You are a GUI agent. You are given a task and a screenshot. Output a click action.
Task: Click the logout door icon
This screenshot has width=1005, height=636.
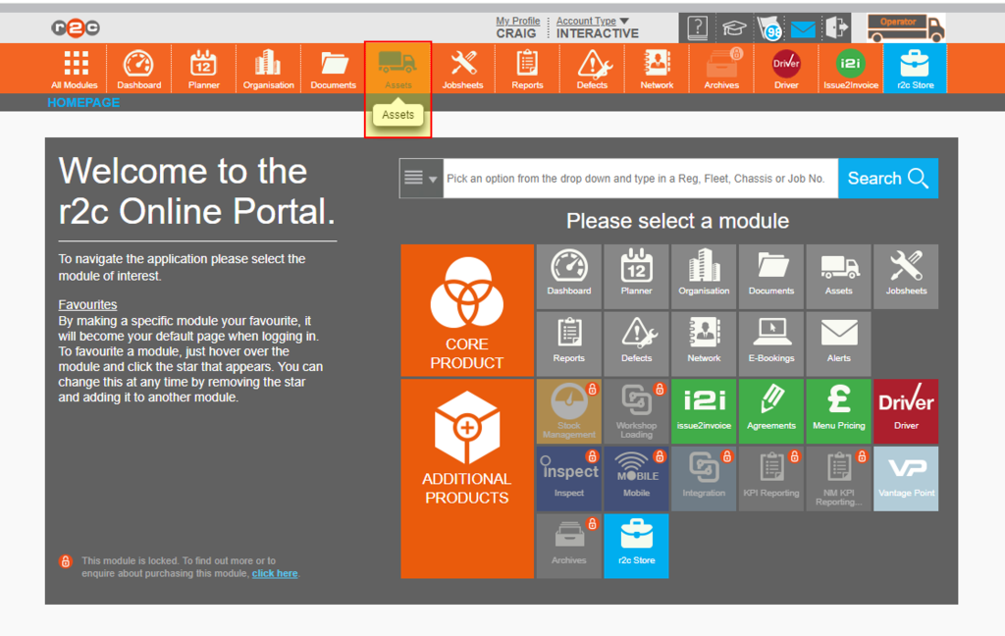point(836,27)
